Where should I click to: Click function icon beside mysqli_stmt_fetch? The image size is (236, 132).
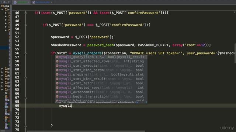pyautogui.click(x=57, y=83)
